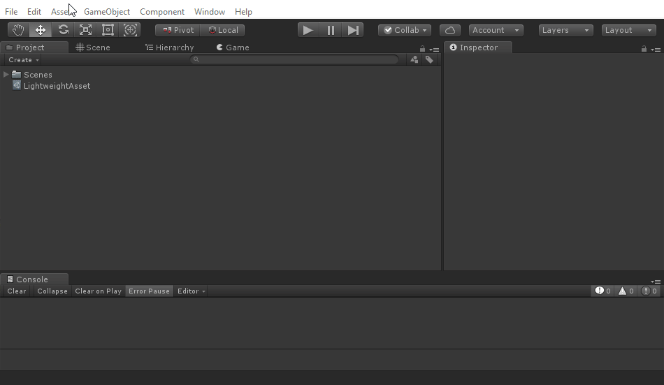Select the Move tool
Viewport: 664px width, 385px height.
click(x=41, y=30)
